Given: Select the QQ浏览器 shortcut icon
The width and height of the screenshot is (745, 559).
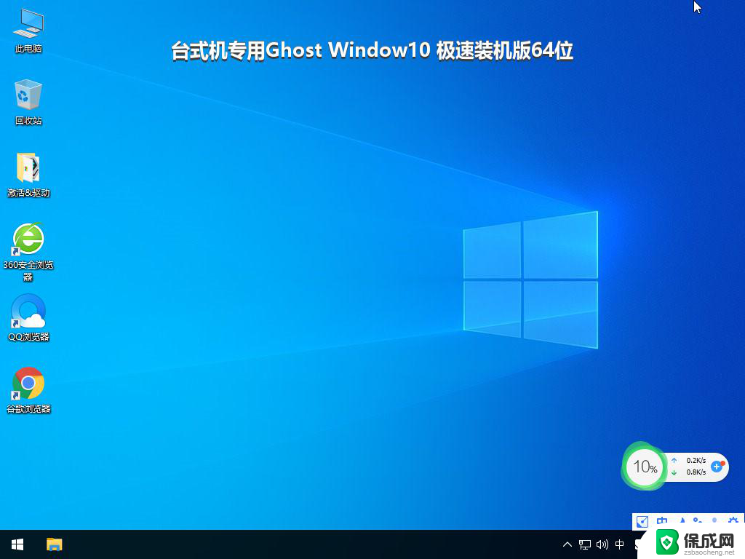Looking at the screenshot, I should click(28, 317).
